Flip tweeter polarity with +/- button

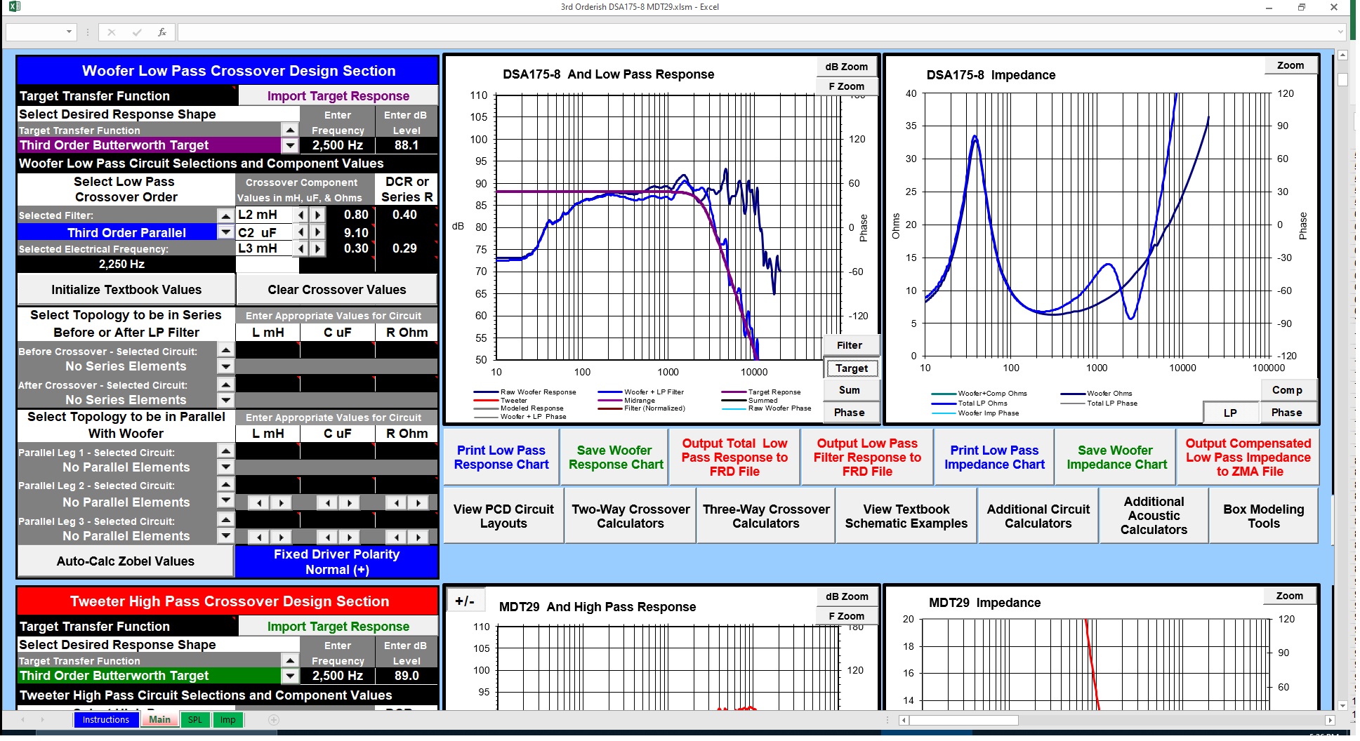tap(464, 601)
